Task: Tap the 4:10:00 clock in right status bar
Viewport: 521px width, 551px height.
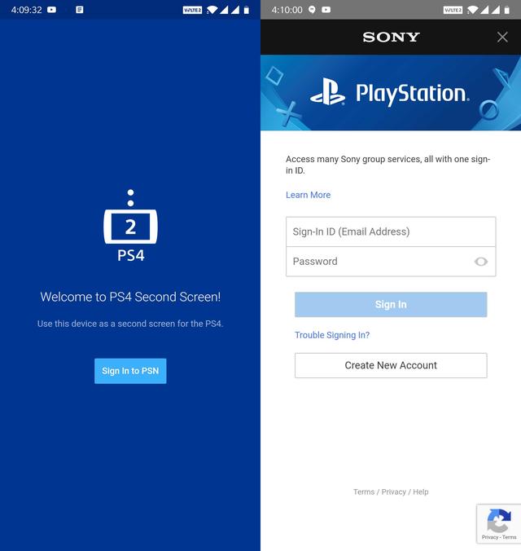Action: tap(287, 10)
